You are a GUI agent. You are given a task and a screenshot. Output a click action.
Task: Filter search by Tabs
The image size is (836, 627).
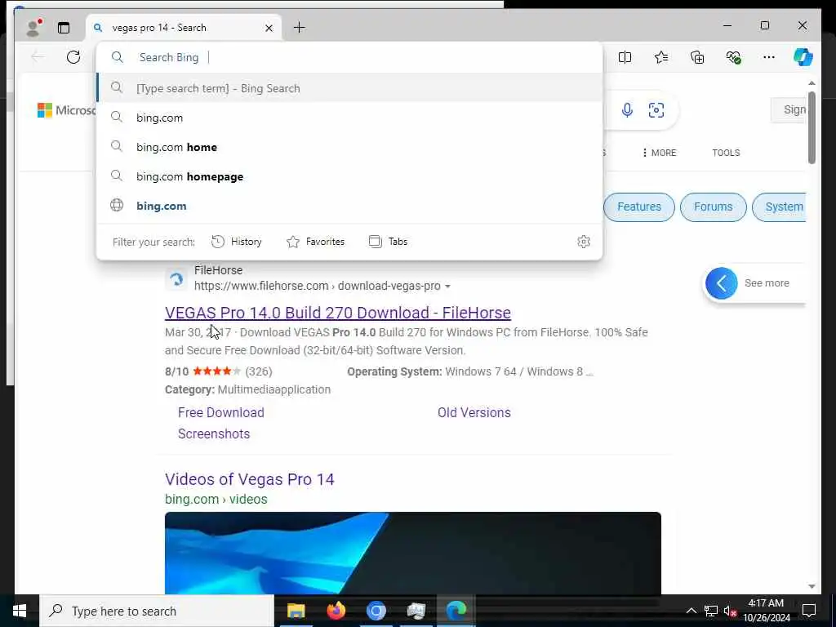[388, 242]
